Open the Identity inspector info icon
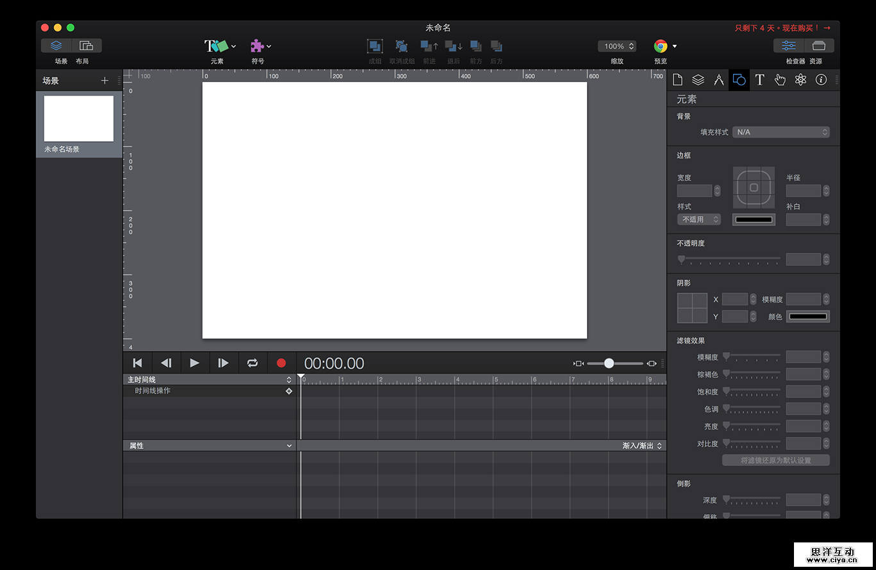 pyautogui.click(x=821, y=80)
